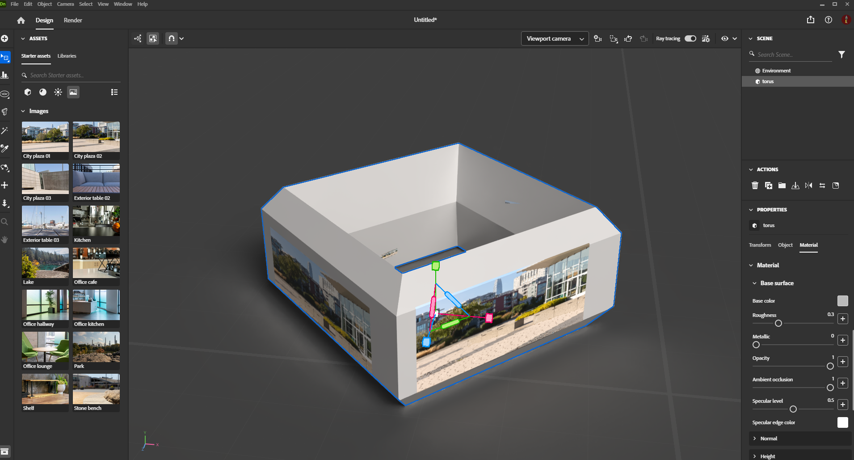Screen dimensions: 854x460
Task: Activate the Magic Wand tool
Action: click(5, 131)
